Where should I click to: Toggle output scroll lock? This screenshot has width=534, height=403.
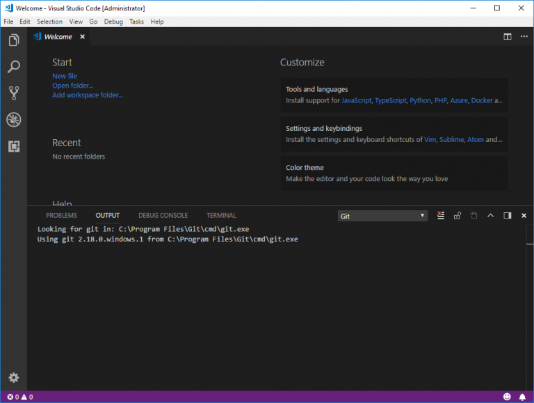(x=457, y=216)
